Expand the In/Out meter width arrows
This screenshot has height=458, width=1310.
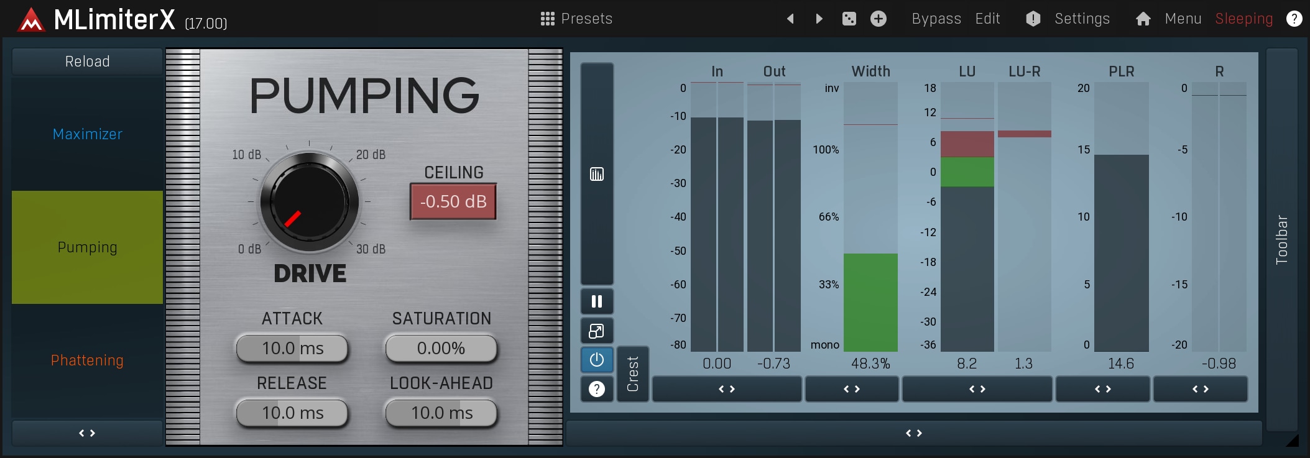tap(727, 389)
